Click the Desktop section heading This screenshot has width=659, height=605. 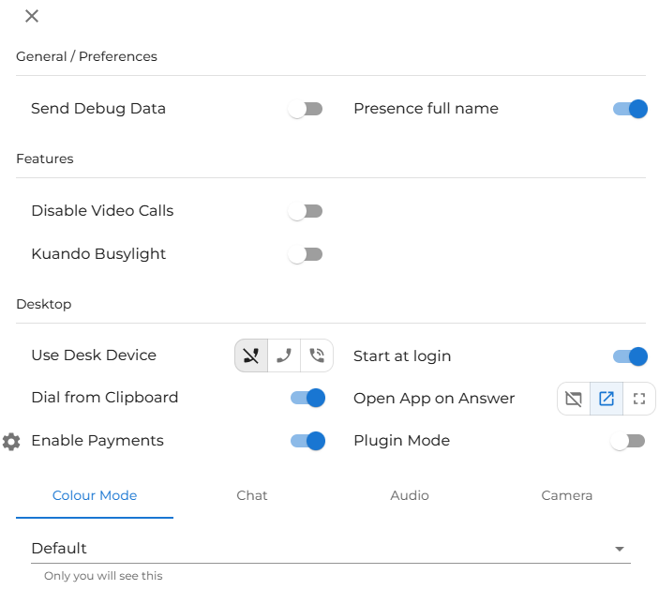click(x=44, y=304)
